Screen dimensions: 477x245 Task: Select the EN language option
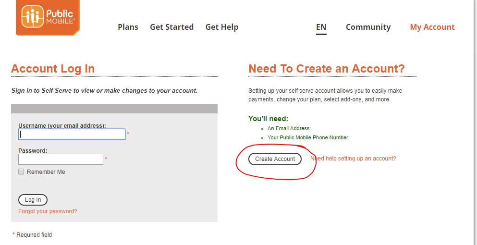coord(321,27)
